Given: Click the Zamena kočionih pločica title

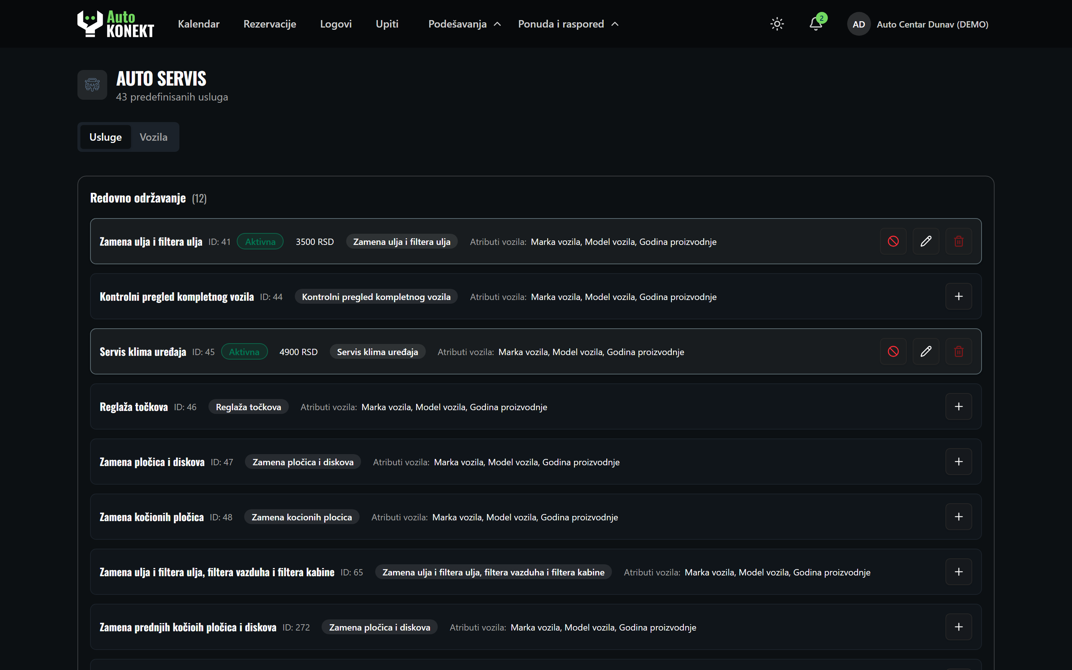Looking at the screenshot, I should [x=151, y=517].
